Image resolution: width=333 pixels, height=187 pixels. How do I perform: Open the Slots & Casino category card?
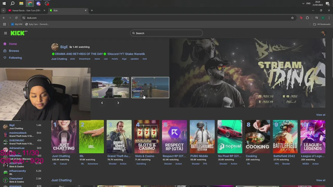click(147, 137)
